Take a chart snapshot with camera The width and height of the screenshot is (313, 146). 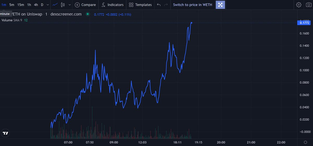click(x=309, y=5)
